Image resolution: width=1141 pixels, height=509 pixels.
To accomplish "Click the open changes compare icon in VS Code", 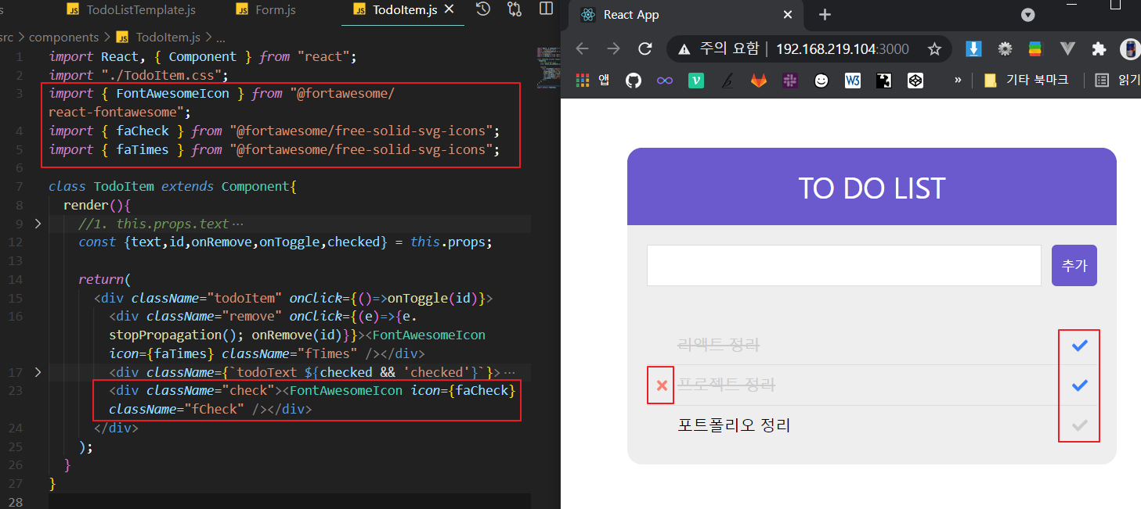I will (x=515, y=9).
